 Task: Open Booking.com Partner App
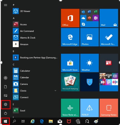tap(35, 57)
